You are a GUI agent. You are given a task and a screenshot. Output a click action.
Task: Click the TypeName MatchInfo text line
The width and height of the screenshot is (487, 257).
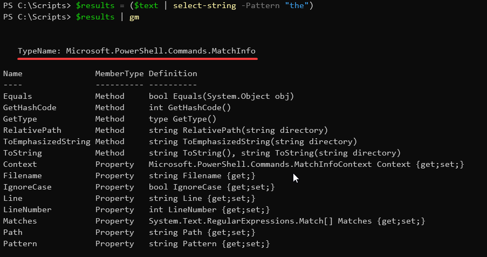[x=137, y=51]
